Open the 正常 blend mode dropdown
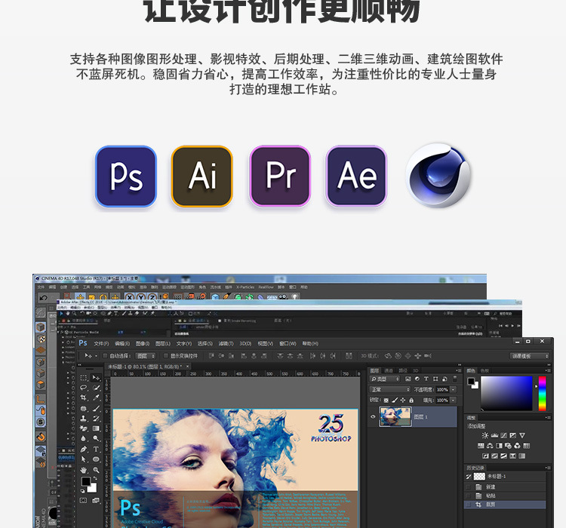566x528 pixels. point(390,390)
